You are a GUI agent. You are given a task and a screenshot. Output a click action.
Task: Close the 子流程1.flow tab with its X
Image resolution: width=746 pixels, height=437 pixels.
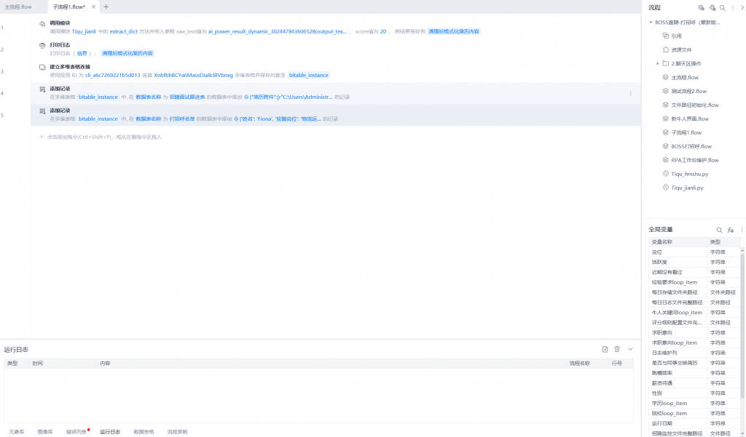click(93, 7)
